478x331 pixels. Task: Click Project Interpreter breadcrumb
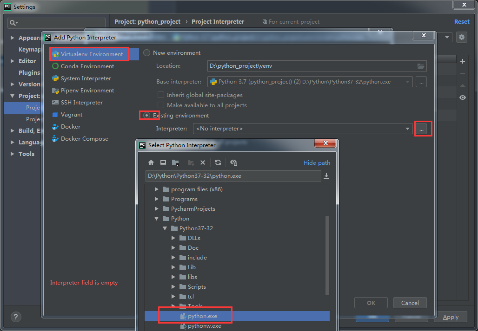(218, 22)
